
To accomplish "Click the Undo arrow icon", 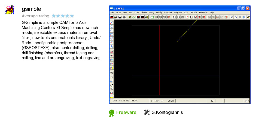I will click(x=232, y=17).
